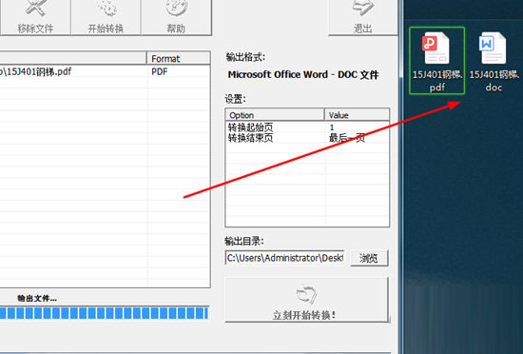The width and height of the screenshot is (523, 354).
Task: Click the blue conversion progress bar
Action: tap(104, 313)
